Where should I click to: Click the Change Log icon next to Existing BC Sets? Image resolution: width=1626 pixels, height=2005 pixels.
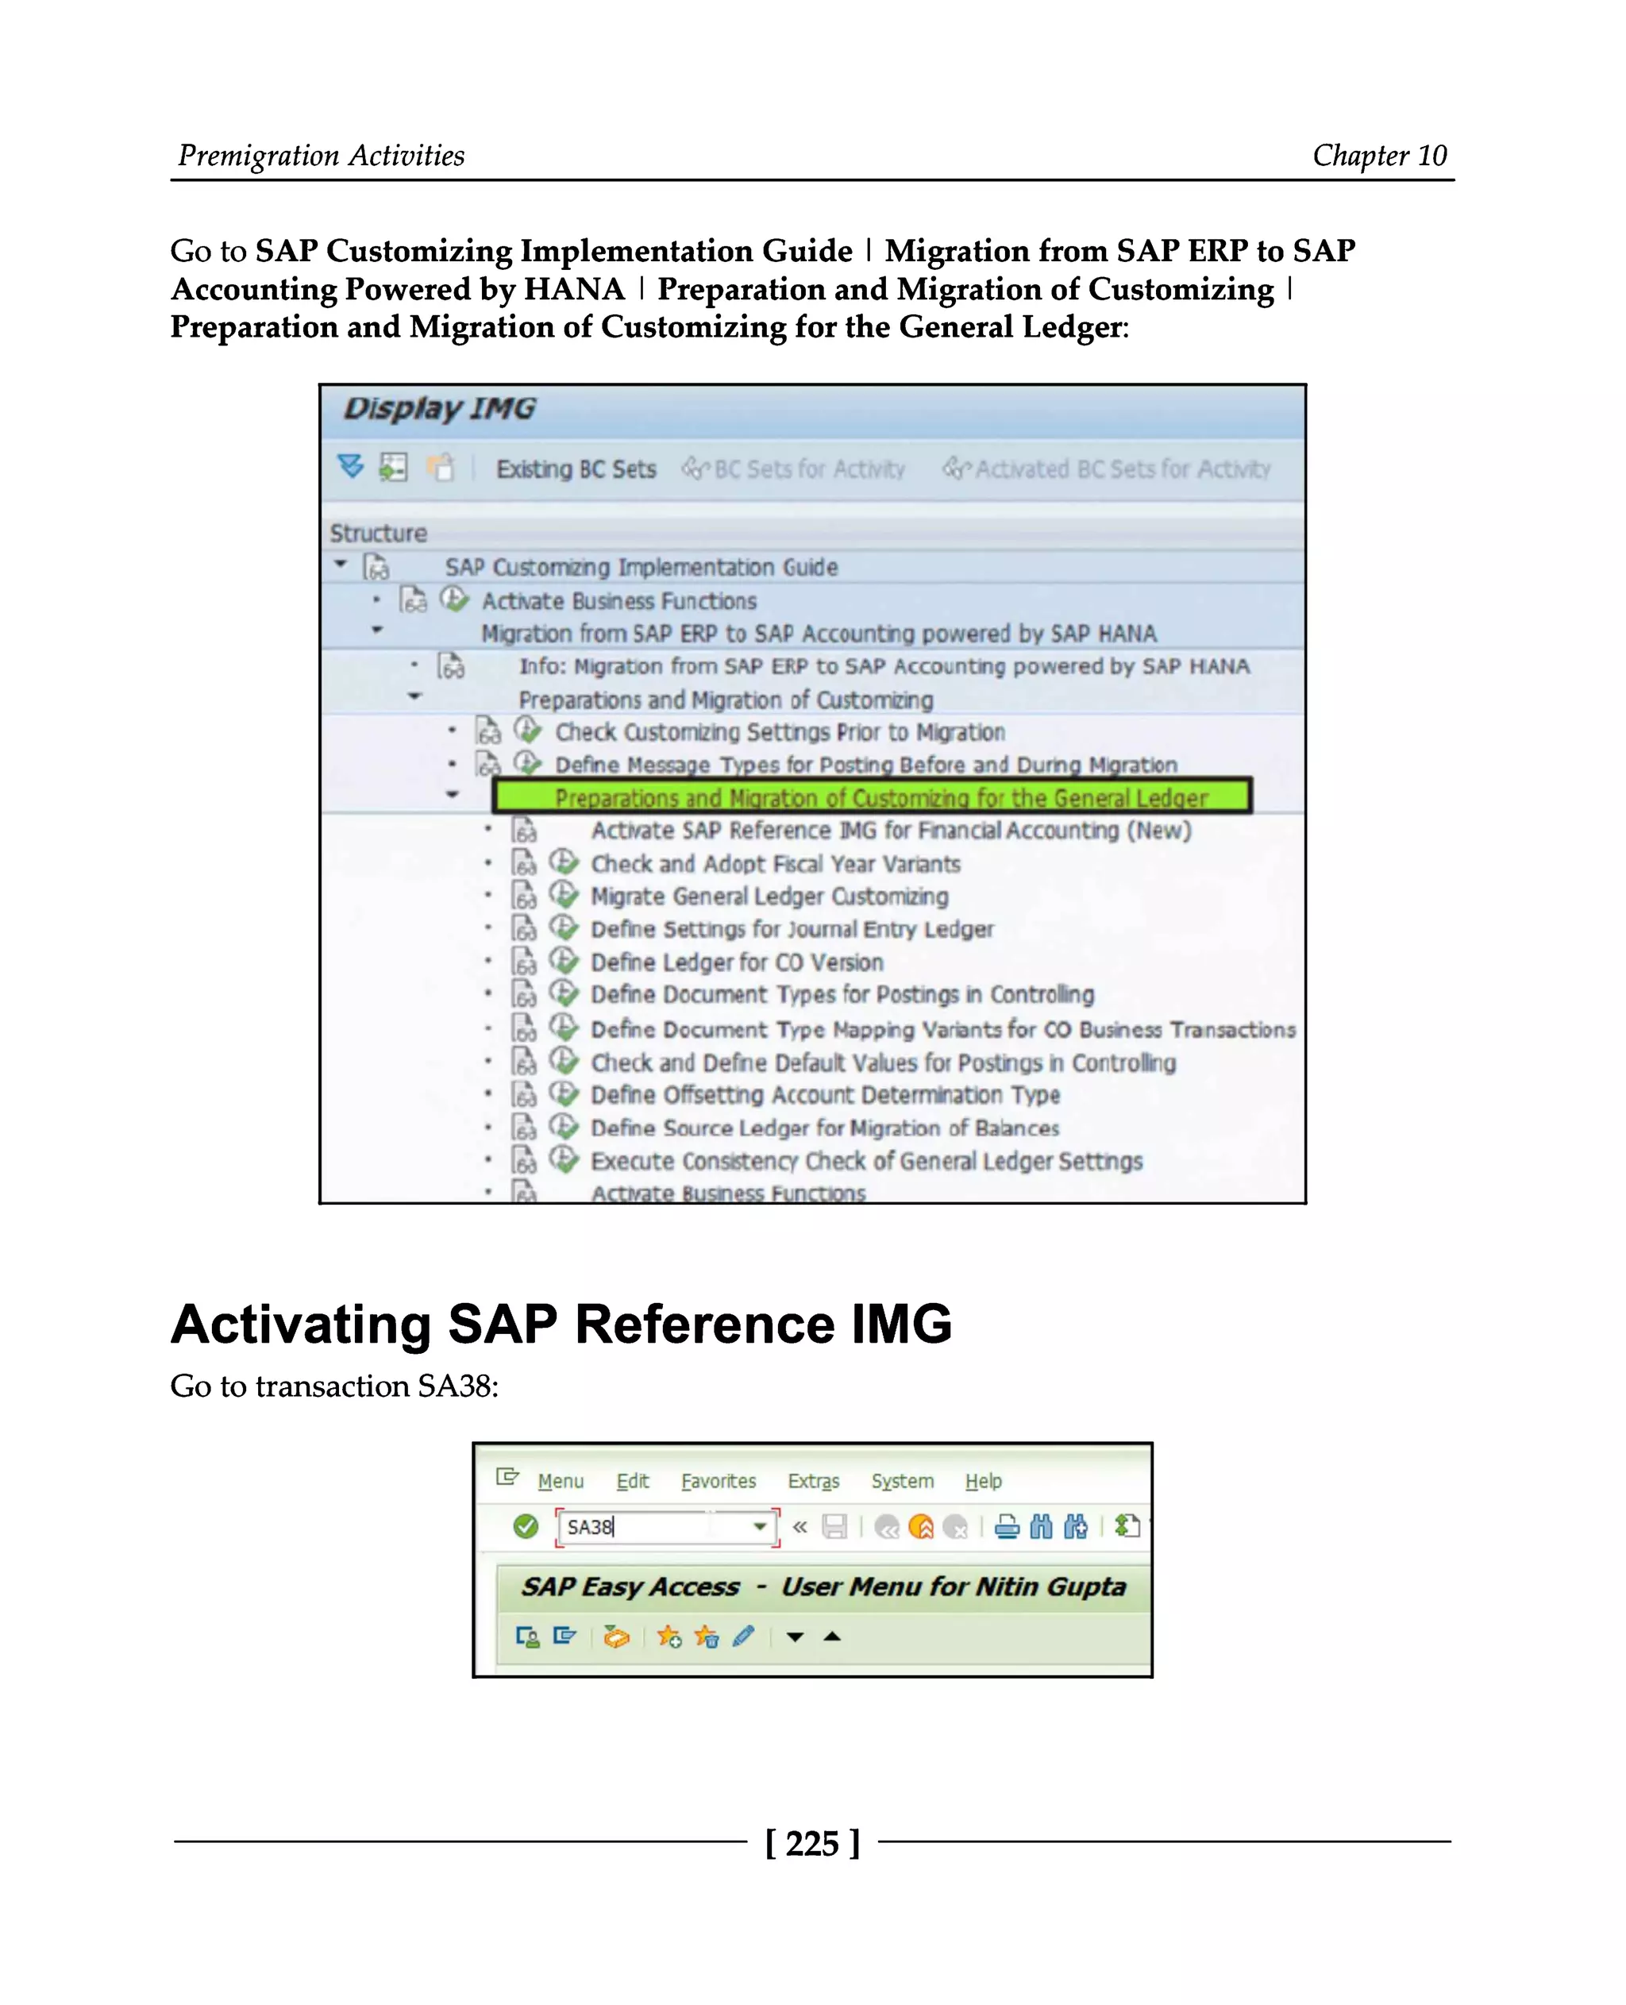pos(440,467)
